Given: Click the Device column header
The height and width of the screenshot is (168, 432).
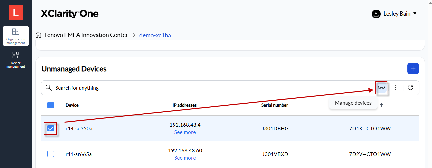Looking at the screenshot, I should [72, 105].
